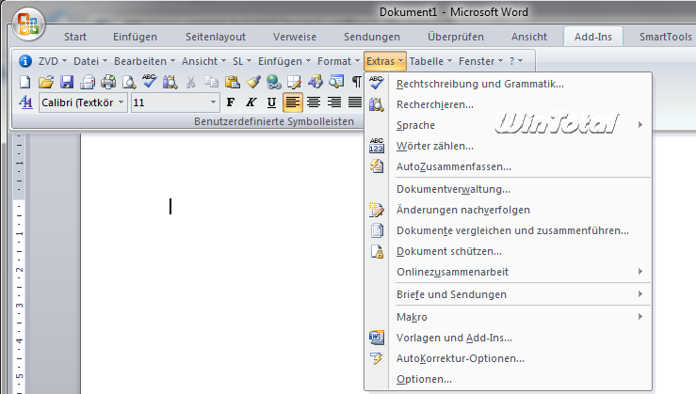The height and width of the screenshot is (394, 696).
Task: Open the Calibri font name dropdown
Action: [121, 102]
